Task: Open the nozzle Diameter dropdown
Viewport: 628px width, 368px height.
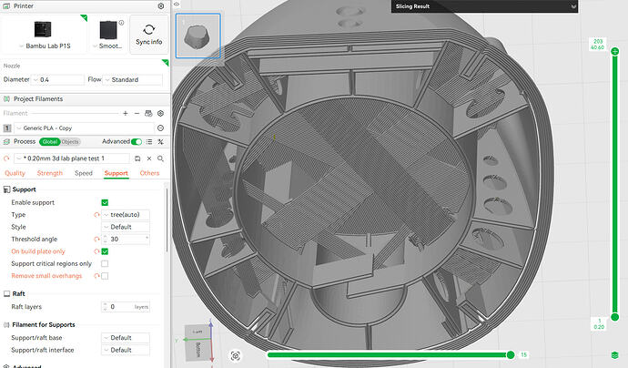Action: coord(57,80)
